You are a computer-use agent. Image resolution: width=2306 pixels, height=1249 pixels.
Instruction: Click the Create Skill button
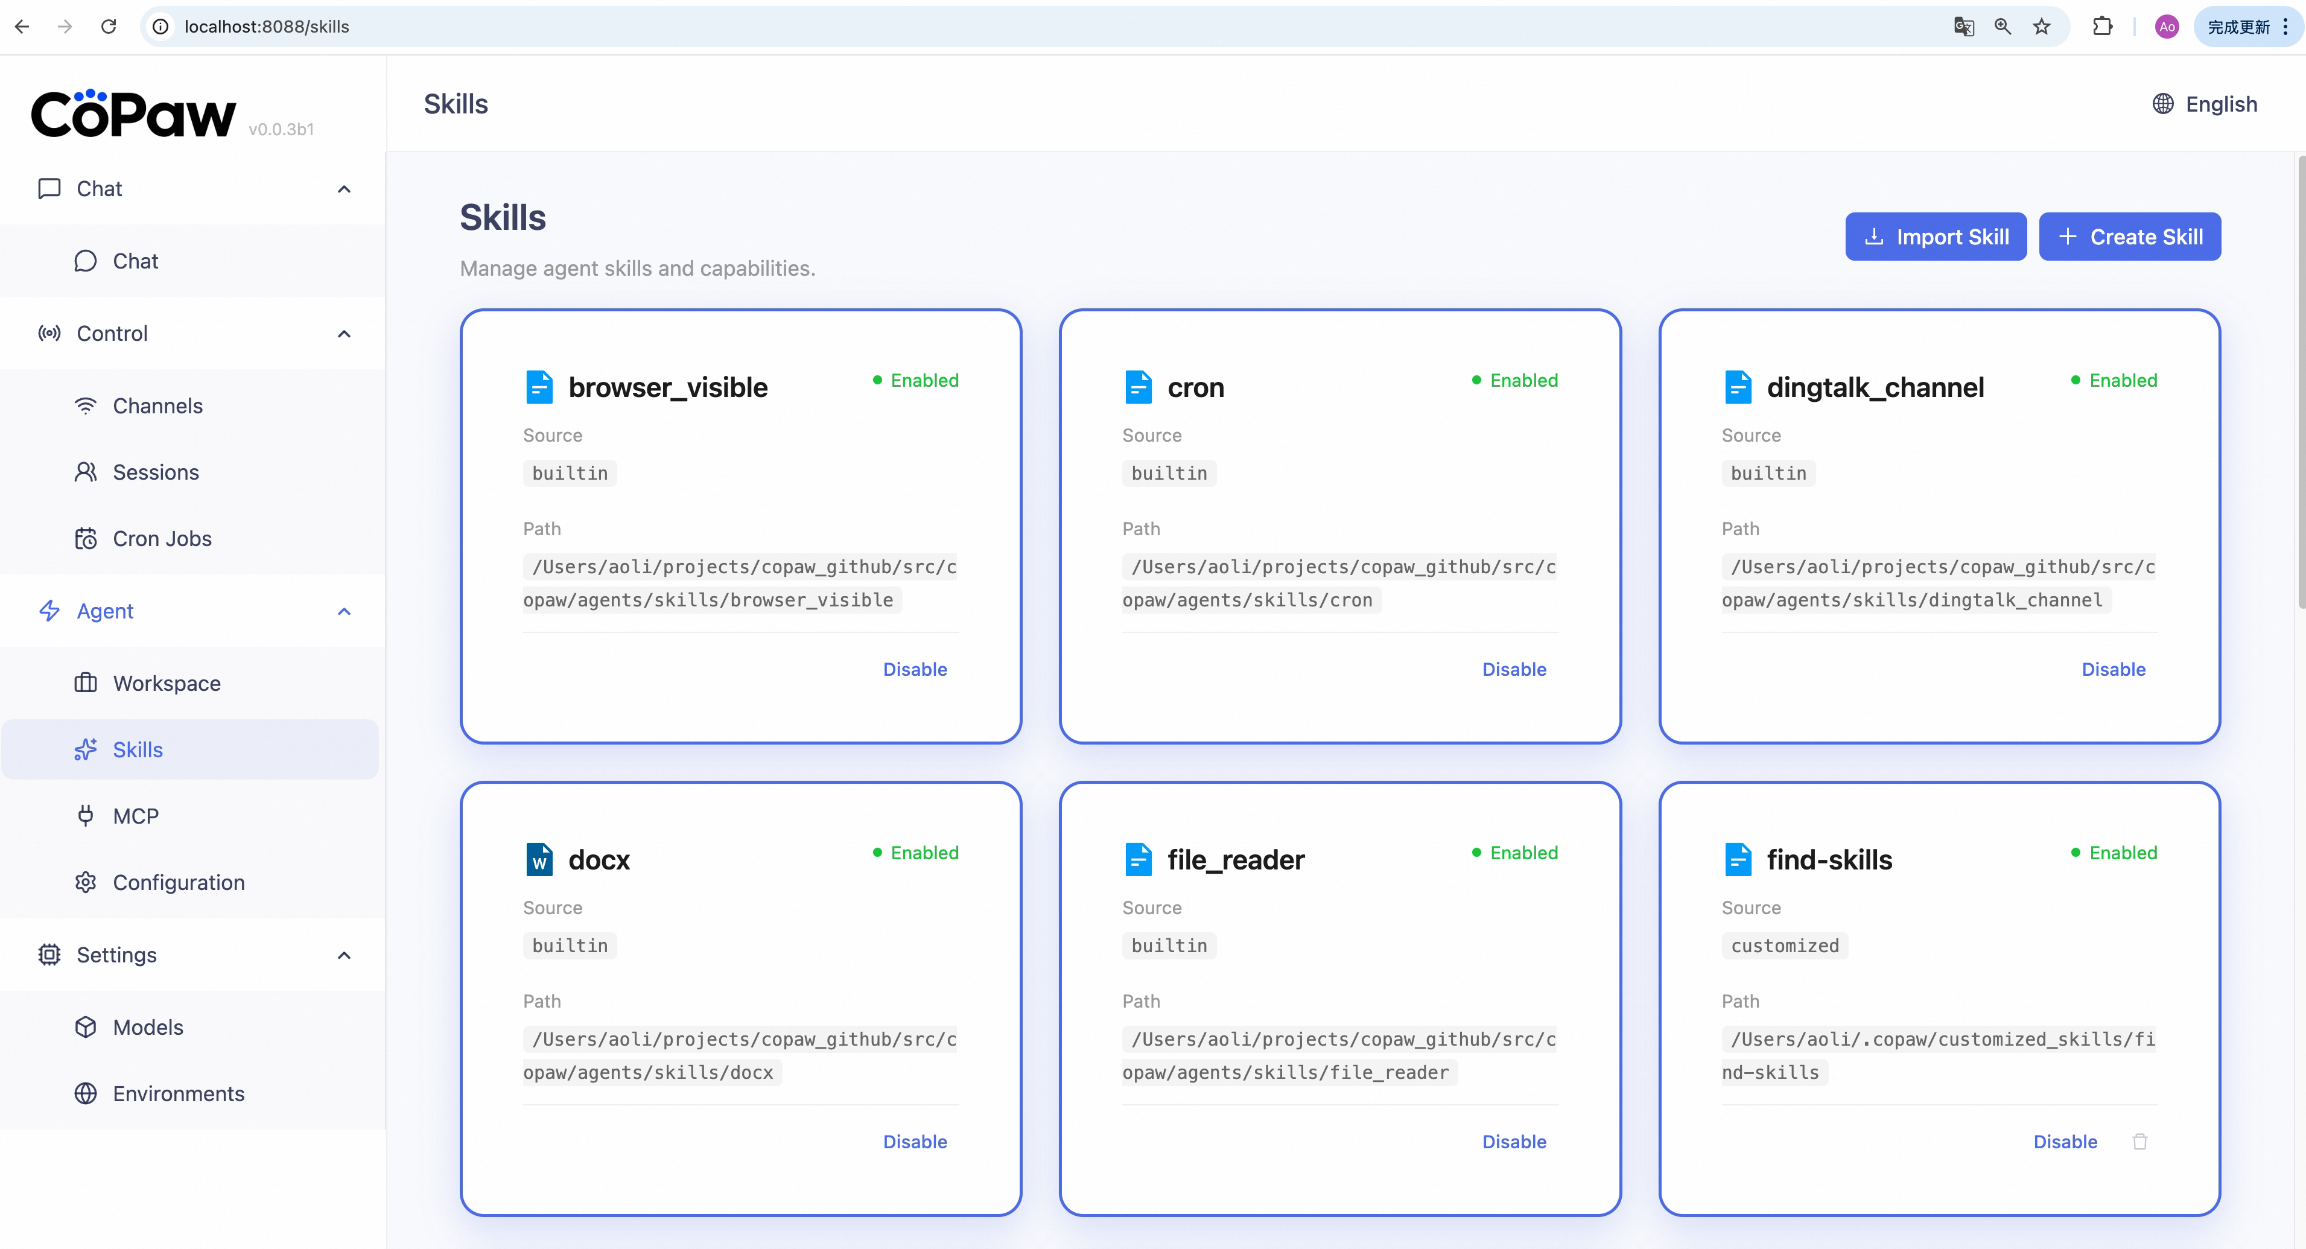click(x=2130, y=237)
